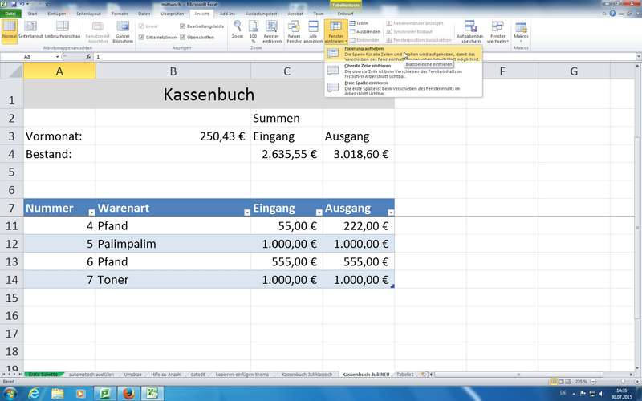Image resolution: width=642 pixels, height=401 pixels.
Task: Open the Datei tab
Action: tap(10, 14)
